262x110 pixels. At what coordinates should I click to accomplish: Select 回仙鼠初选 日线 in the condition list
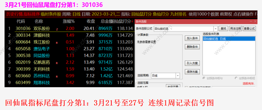coord(229,39)
